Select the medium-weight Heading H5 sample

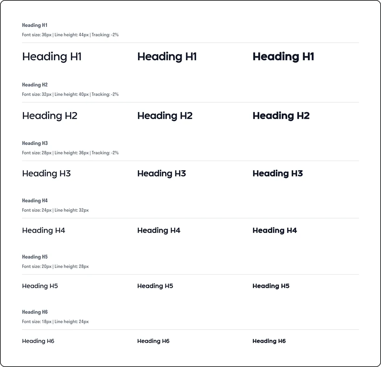155,286
